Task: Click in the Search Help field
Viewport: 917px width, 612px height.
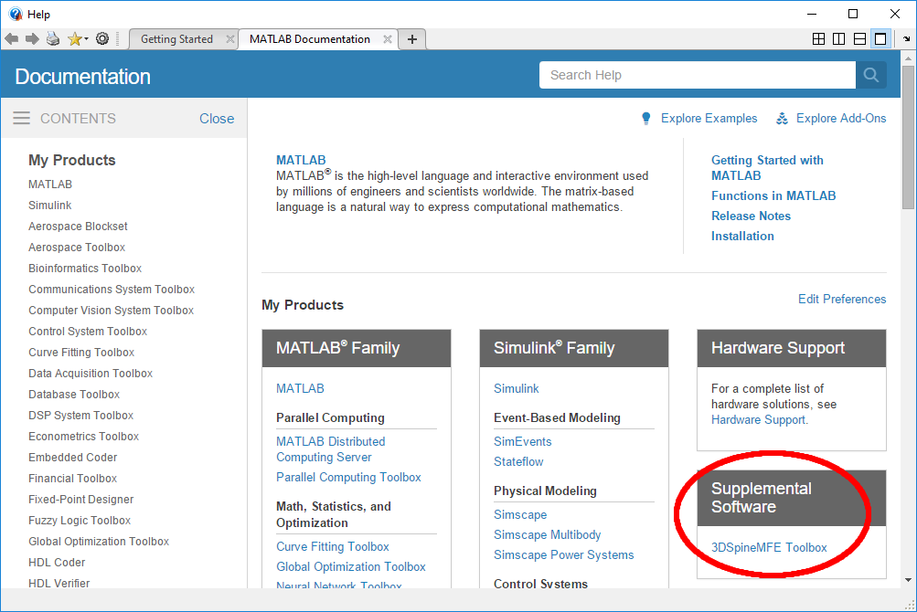Action: 697,75
